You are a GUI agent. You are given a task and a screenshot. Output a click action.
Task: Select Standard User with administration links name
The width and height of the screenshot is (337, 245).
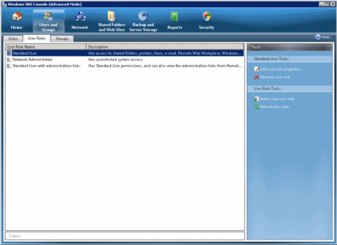(47, 65)
